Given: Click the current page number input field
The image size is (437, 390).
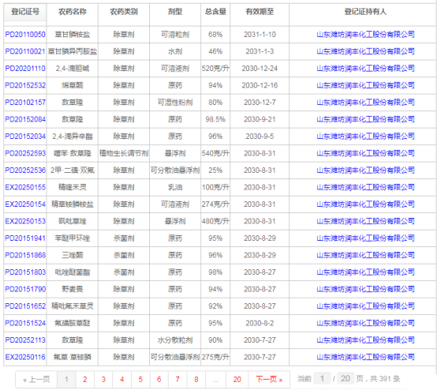Looking at the screenshot, I should 322,379.
